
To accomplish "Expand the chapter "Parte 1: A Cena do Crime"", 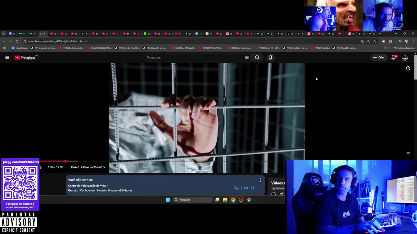I will (88, 167).
